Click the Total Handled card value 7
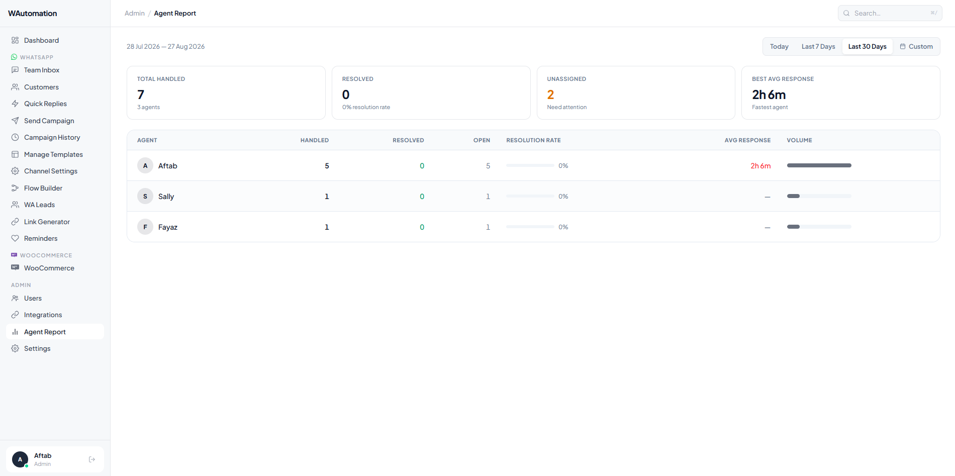 click(x=141, y=94)
